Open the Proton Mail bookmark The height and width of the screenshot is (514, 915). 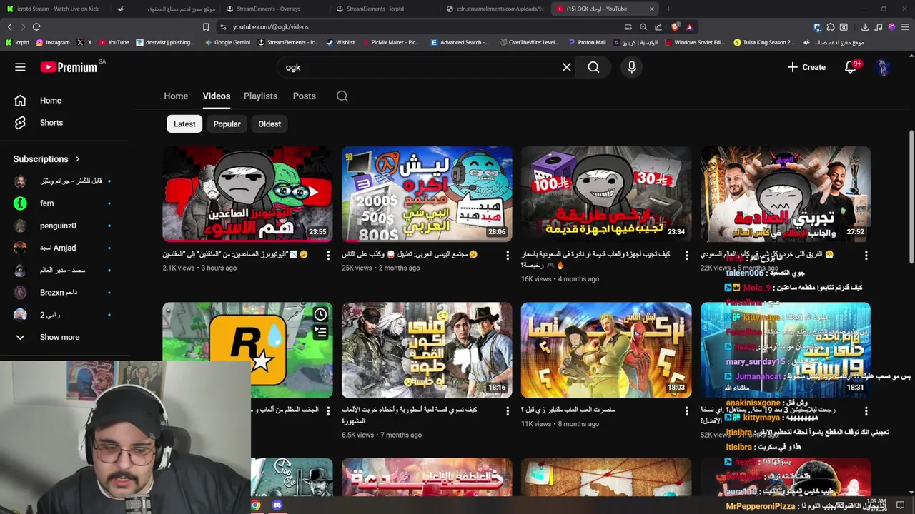coord(587,42)
